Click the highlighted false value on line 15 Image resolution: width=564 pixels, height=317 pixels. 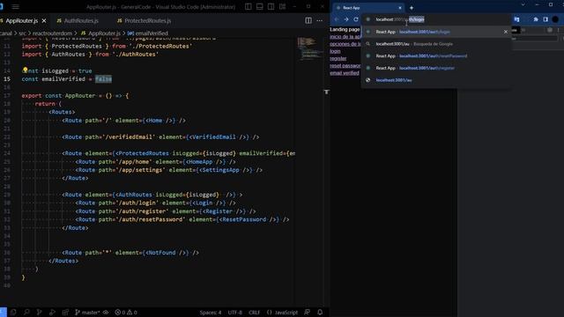104,79
